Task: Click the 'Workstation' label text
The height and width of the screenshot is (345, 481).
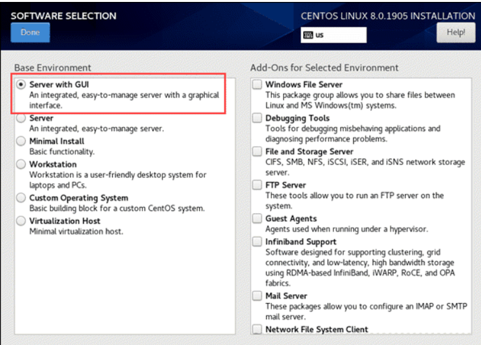Action: pyautogui.click(x=53, y=164)
